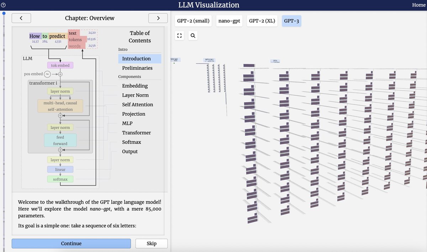Click the layer norm block above linear

[60, 160]
